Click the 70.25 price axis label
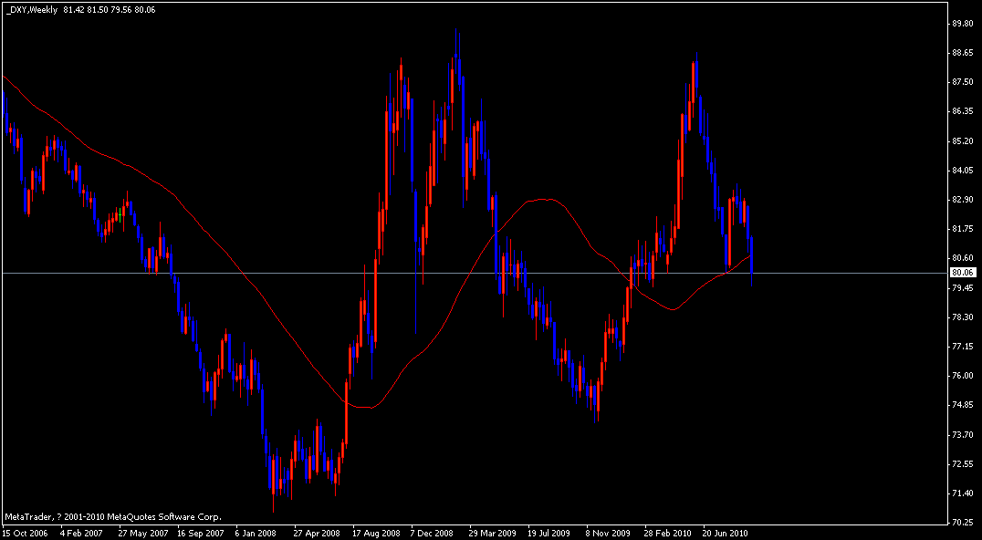 coord(961,523)
